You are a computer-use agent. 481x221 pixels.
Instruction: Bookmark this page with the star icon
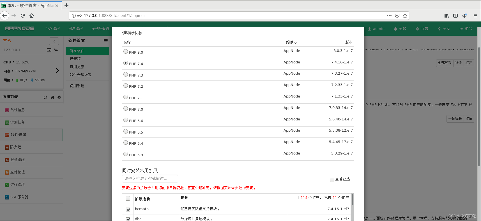pos(405,16)
